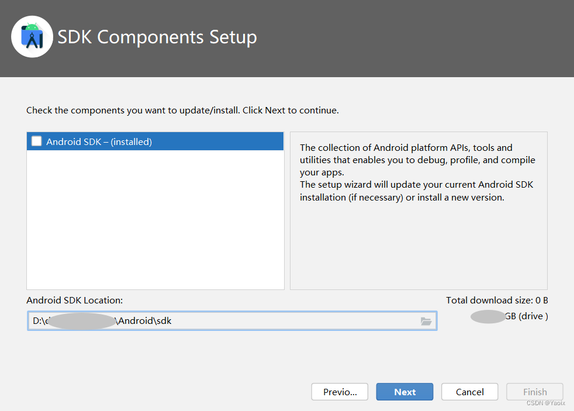Cancel the SDK Components Setup wizard
Screen dimensions: 574x411
click(x=470, y=392)
